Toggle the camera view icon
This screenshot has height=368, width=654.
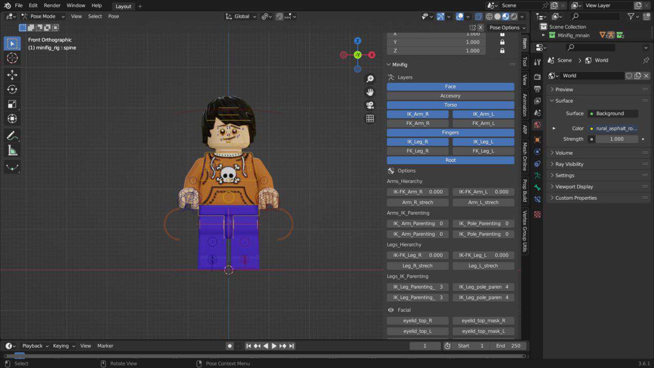point(370,105)
